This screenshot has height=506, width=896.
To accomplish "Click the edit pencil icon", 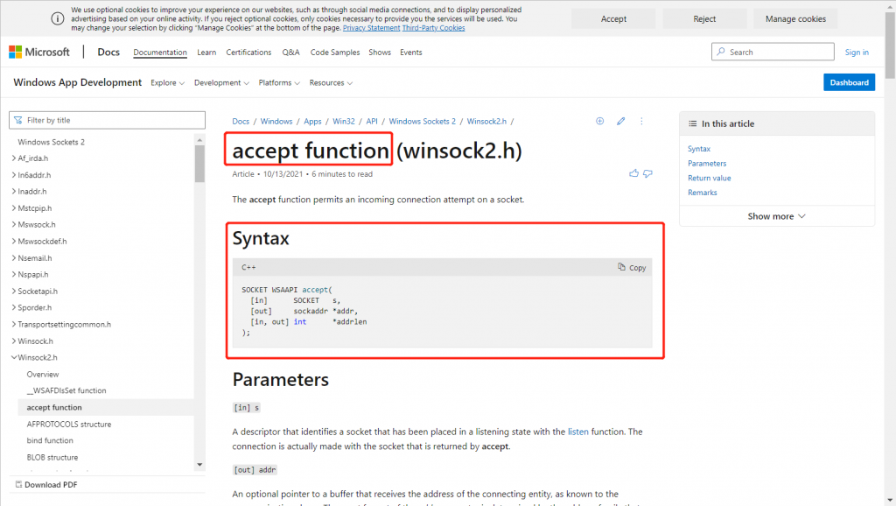I will pos(621,121).
